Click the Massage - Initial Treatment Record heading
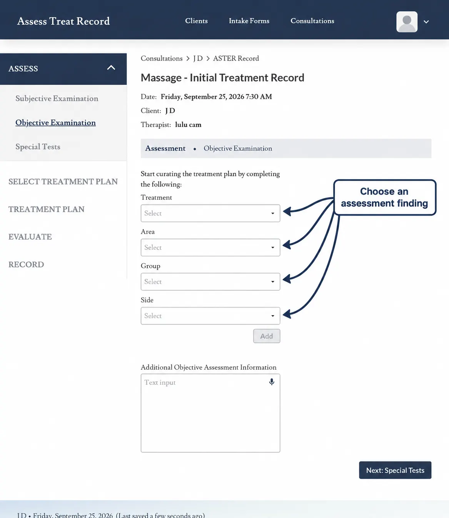The height and width of the screenshot is (518, 449). 222,78
